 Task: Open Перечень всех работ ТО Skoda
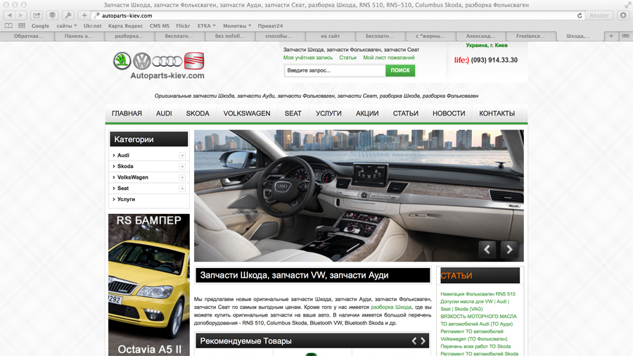tap(475, 346)
